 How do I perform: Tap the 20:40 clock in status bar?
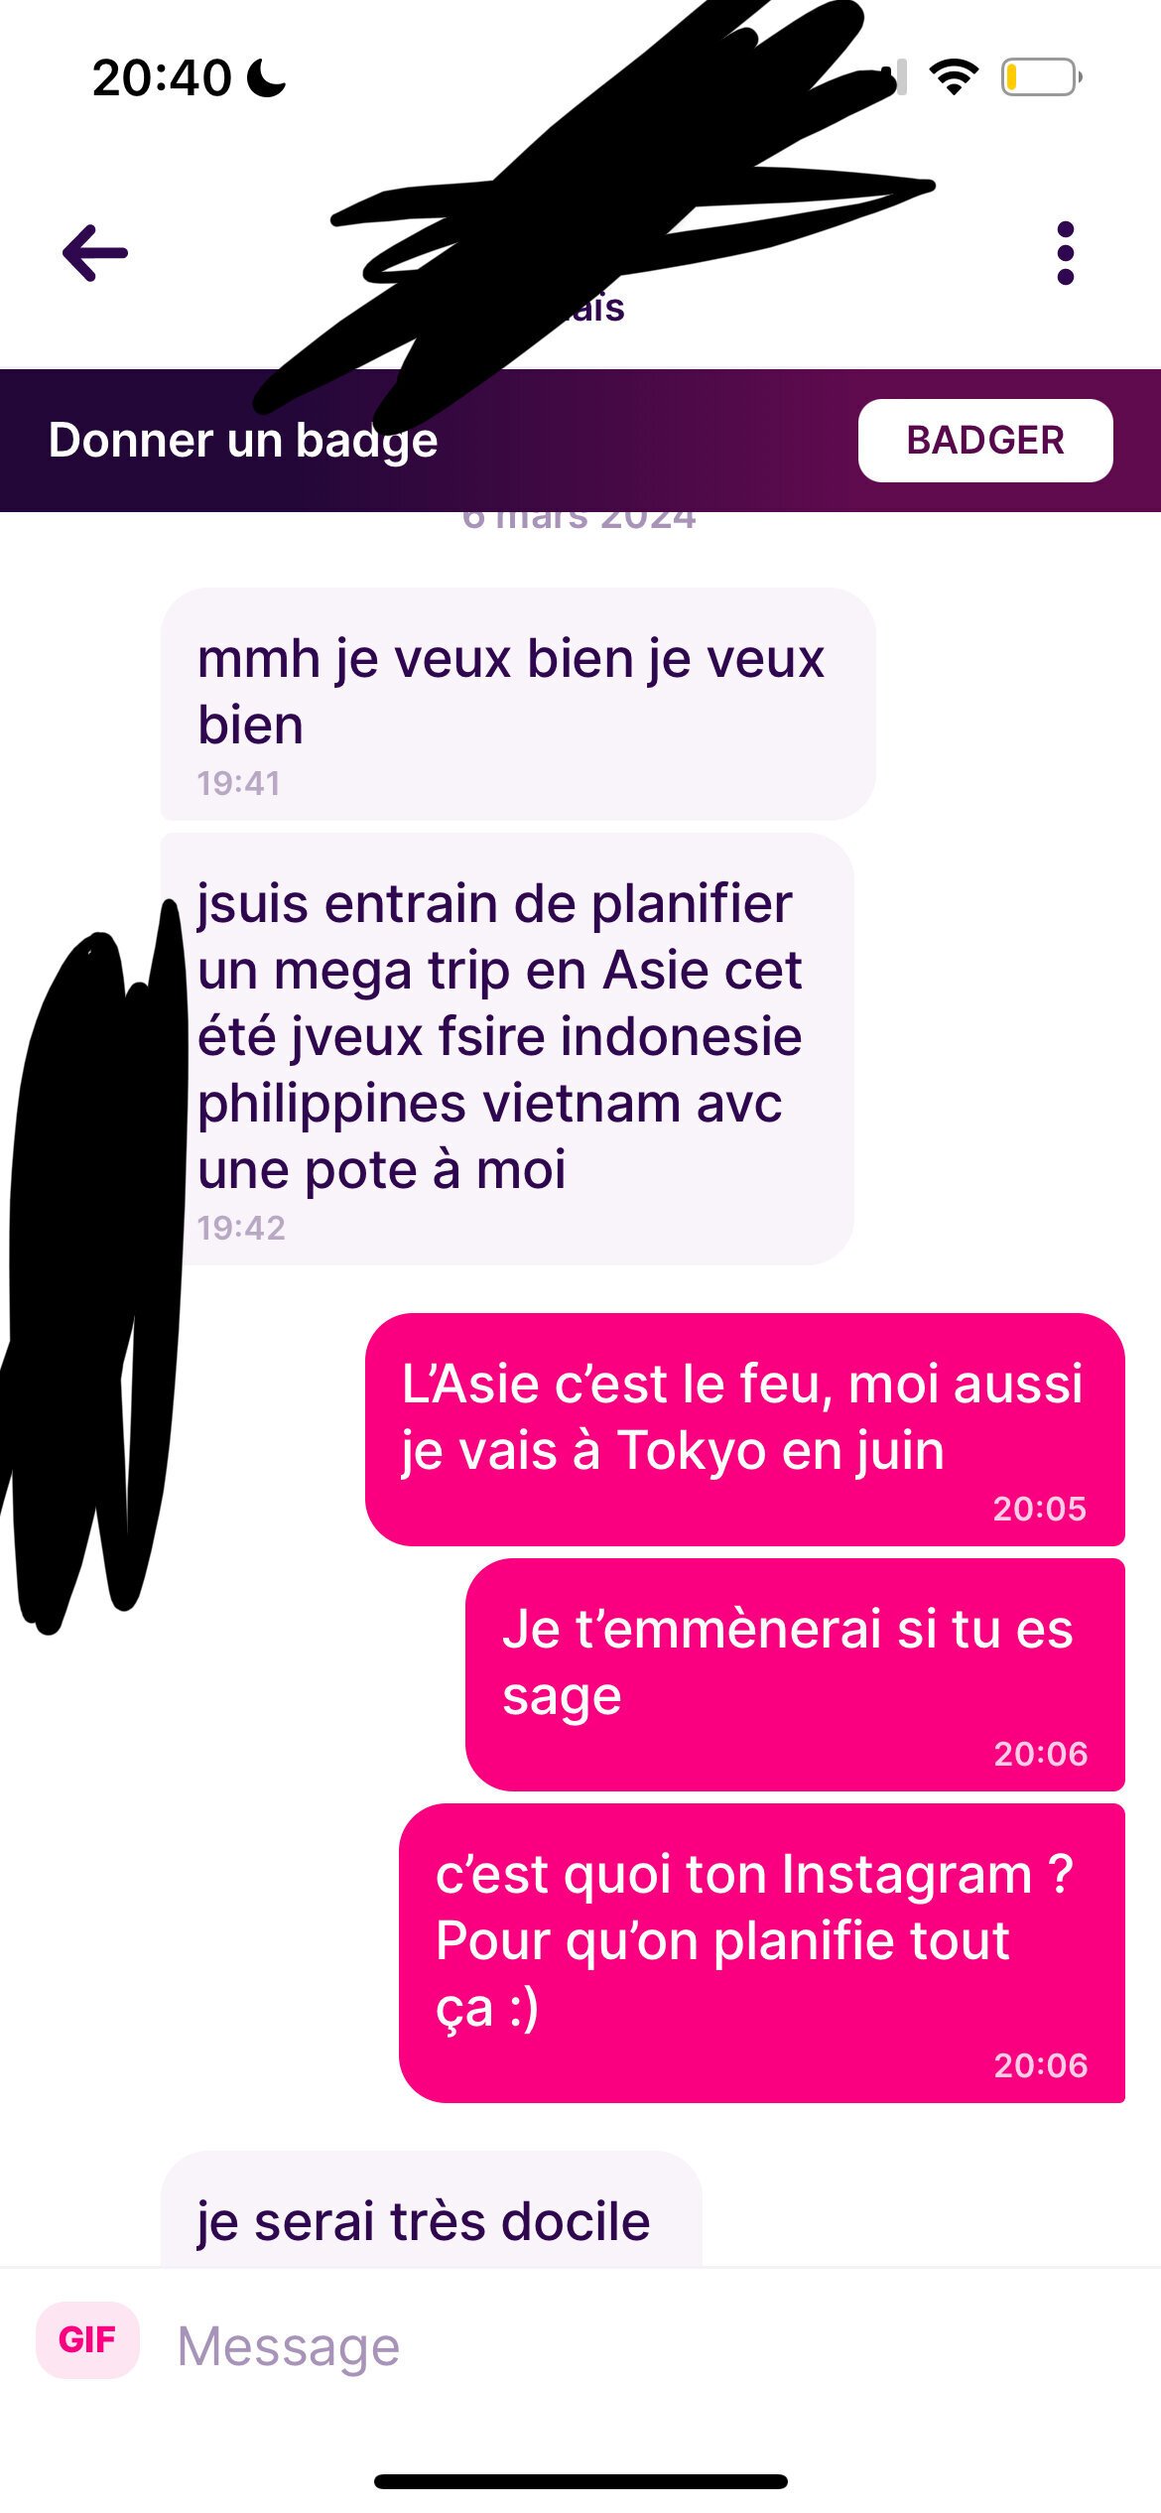[162, 77]
